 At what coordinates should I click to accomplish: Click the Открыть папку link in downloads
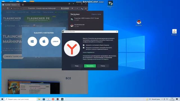[x=96, y=14]
